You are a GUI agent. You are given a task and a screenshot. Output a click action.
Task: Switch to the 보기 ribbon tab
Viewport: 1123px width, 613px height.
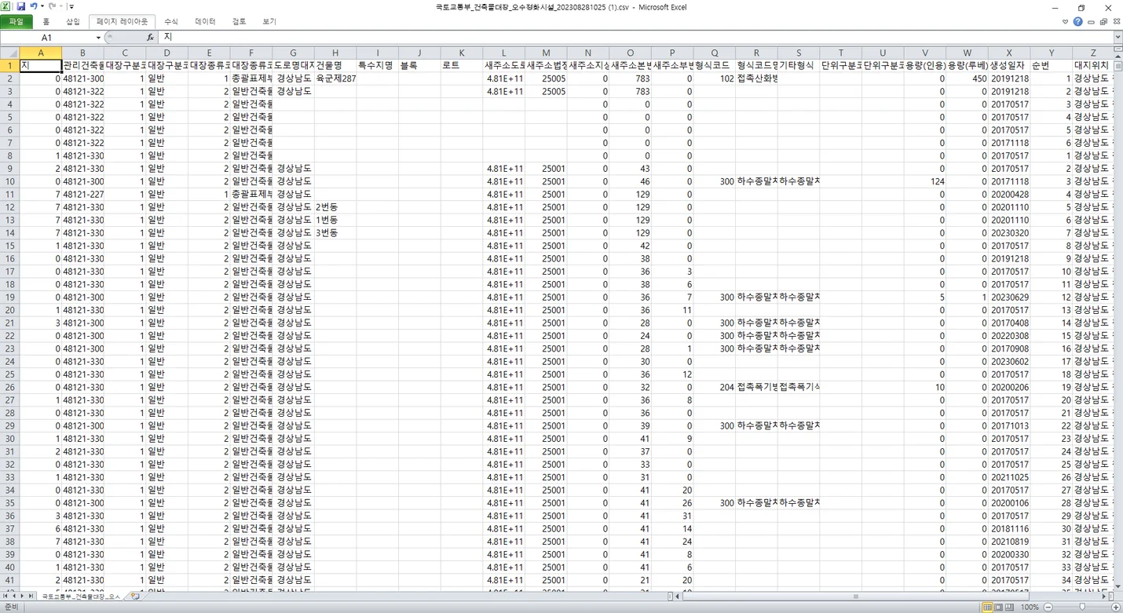click(269, 21)
